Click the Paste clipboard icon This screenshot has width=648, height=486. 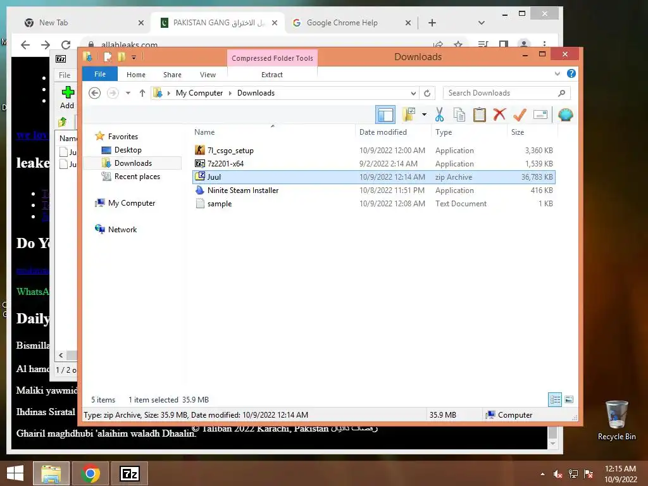coord(480,115)
